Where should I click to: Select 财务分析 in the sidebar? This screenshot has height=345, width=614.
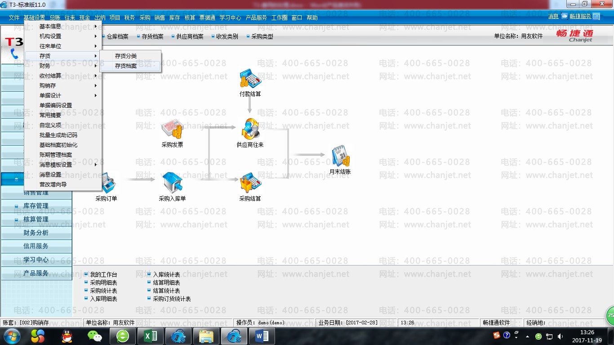[36, 233]
